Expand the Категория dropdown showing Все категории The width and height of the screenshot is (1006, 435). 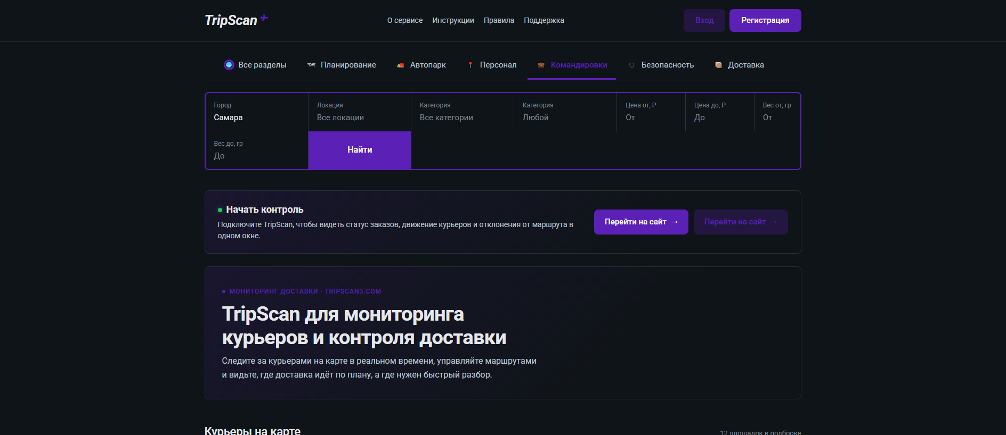(463, 112)
